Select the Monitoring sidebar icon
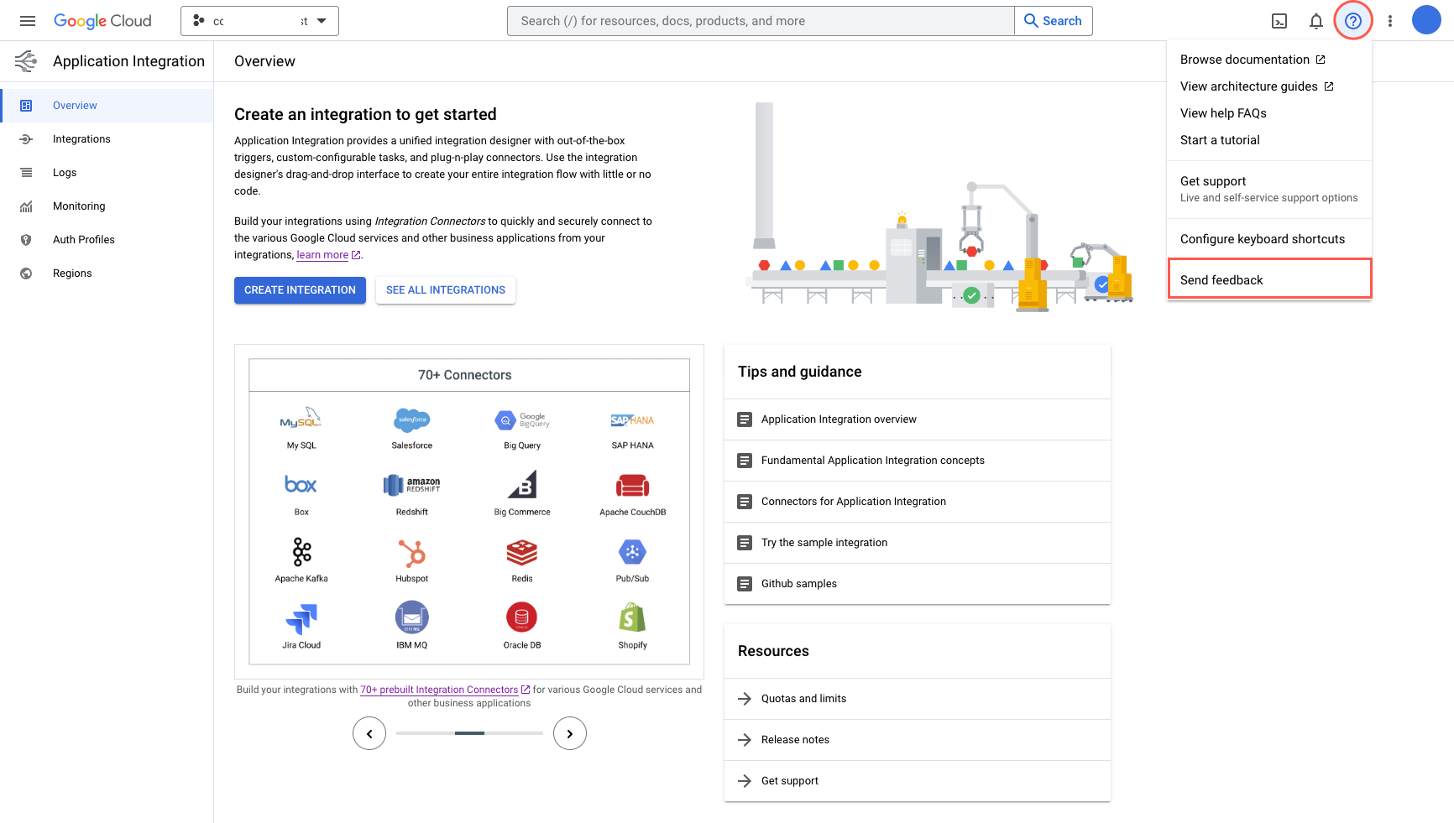Image resolution: width=1454 pixels, height=823 pixels. (26, 206)
